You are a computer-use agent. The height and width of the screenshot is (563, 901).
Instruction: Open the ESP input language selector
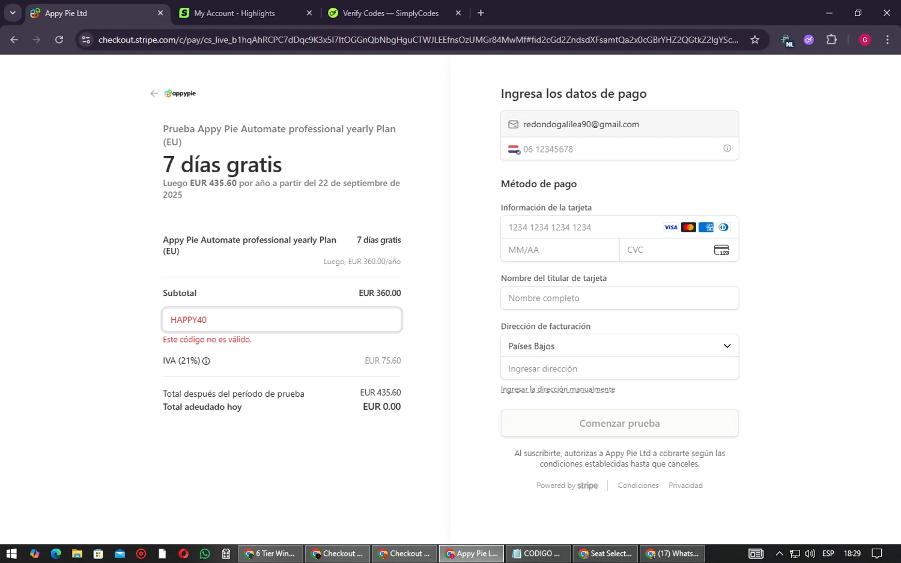828,554
